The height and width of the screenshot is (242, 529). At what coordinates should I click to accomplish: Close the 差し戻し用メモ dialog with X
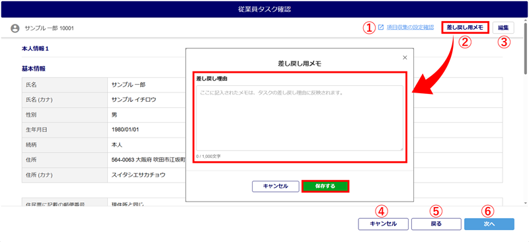point(405,58)
